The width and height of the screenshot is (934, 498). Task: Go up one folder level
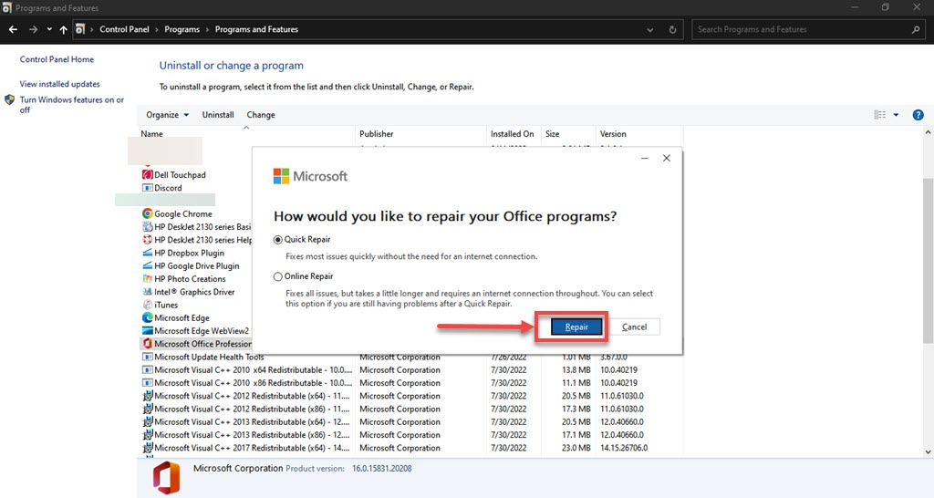[64, 29]
